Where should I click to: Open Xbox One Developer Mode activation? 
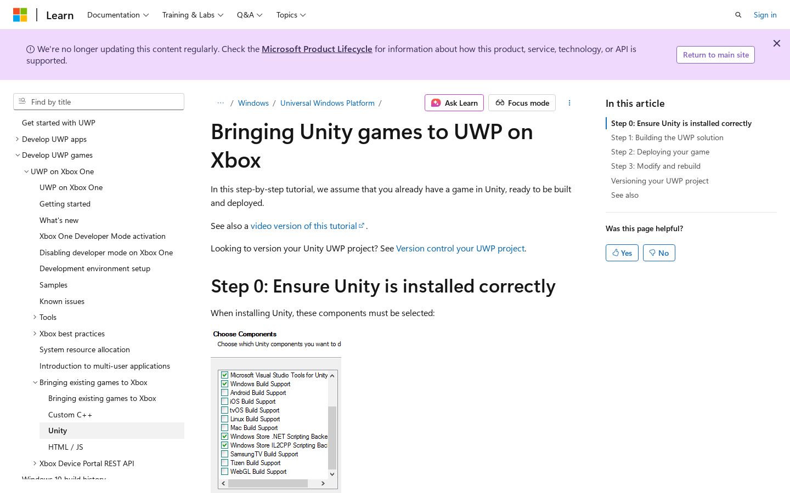pos(103,236)
